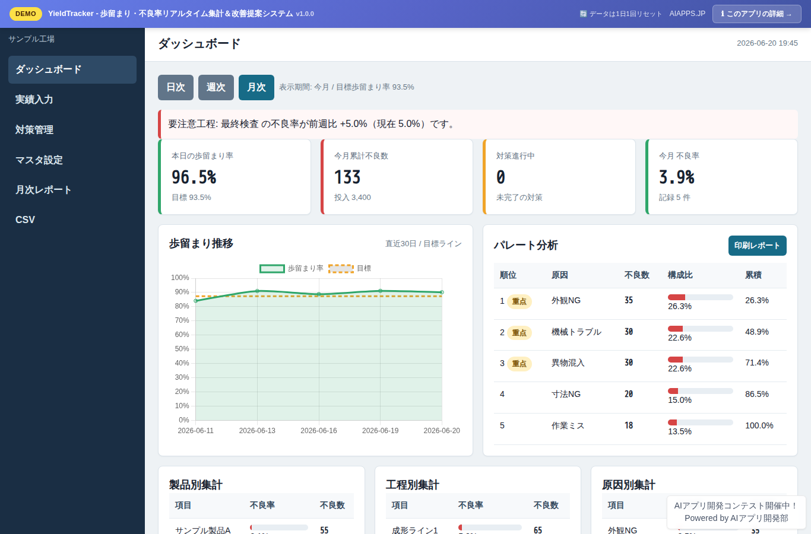Viewport: 811px width, 534px height.
Task: Click the 製品別集計 heading
Action: click(x=196, y=485)
